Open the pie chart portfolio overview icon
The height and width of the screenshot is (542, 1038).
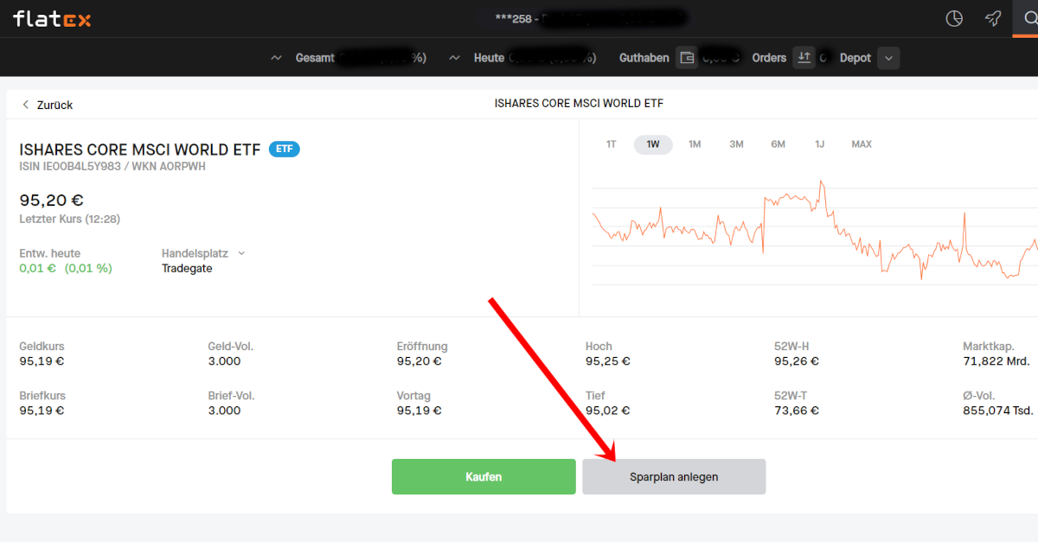coord(954,19)
